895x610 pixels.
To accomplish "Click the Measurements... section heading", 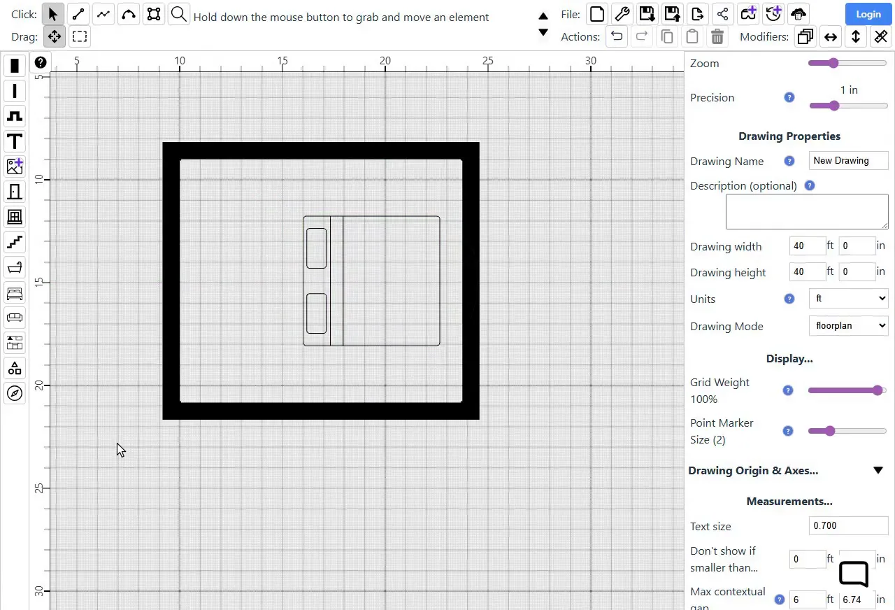I will tap(789, 502).
